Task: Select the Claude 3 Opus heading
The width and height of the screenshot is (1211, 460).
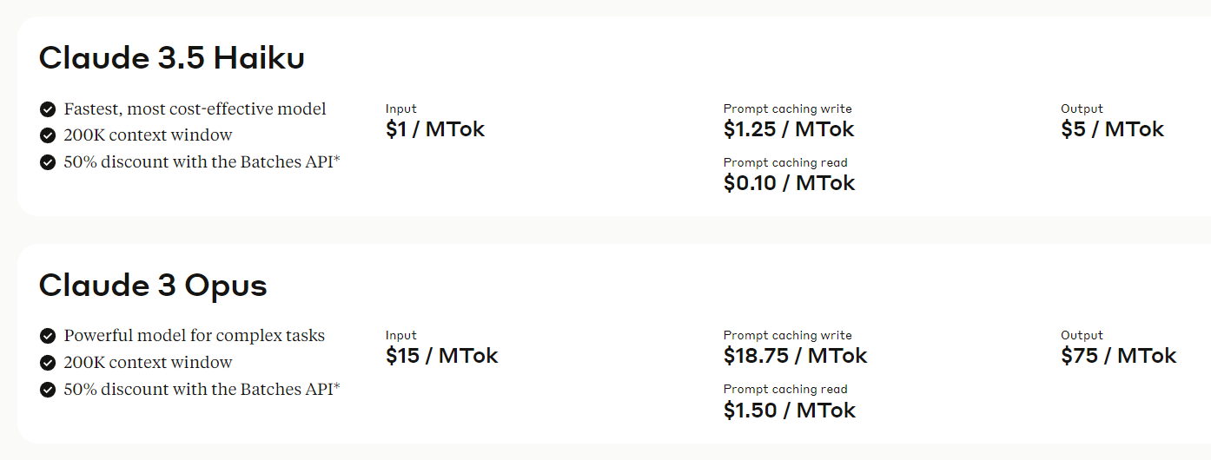Action: pyautogui.click(x=153, y=285)
